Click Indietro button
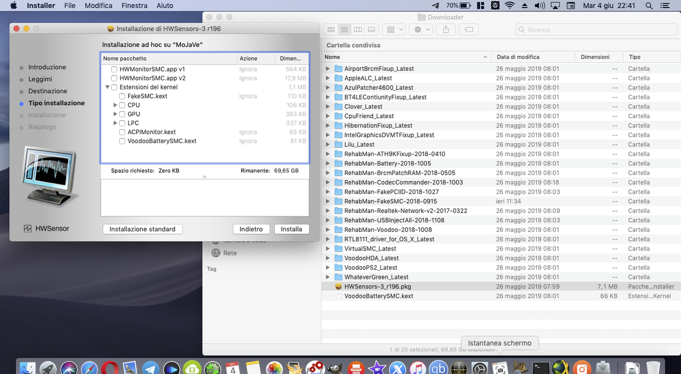Image resolution: width=681 pixels, height=374 pixels. 251,229
